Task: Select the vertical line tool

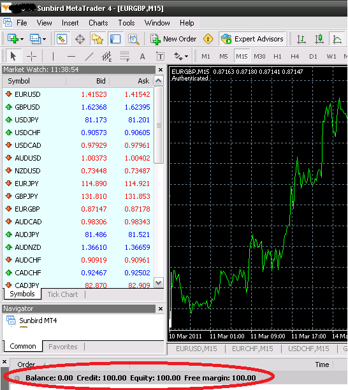Action: 53,57
